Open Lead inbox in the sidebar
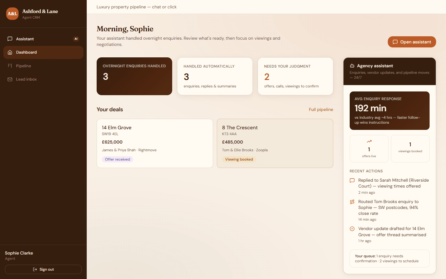Screen dimensions: 446x279 43,79
